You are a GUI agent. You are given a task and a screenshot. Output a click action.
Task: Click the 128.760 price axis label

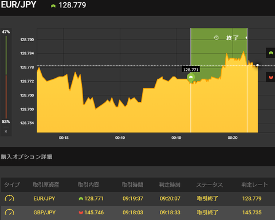(27, 109)
